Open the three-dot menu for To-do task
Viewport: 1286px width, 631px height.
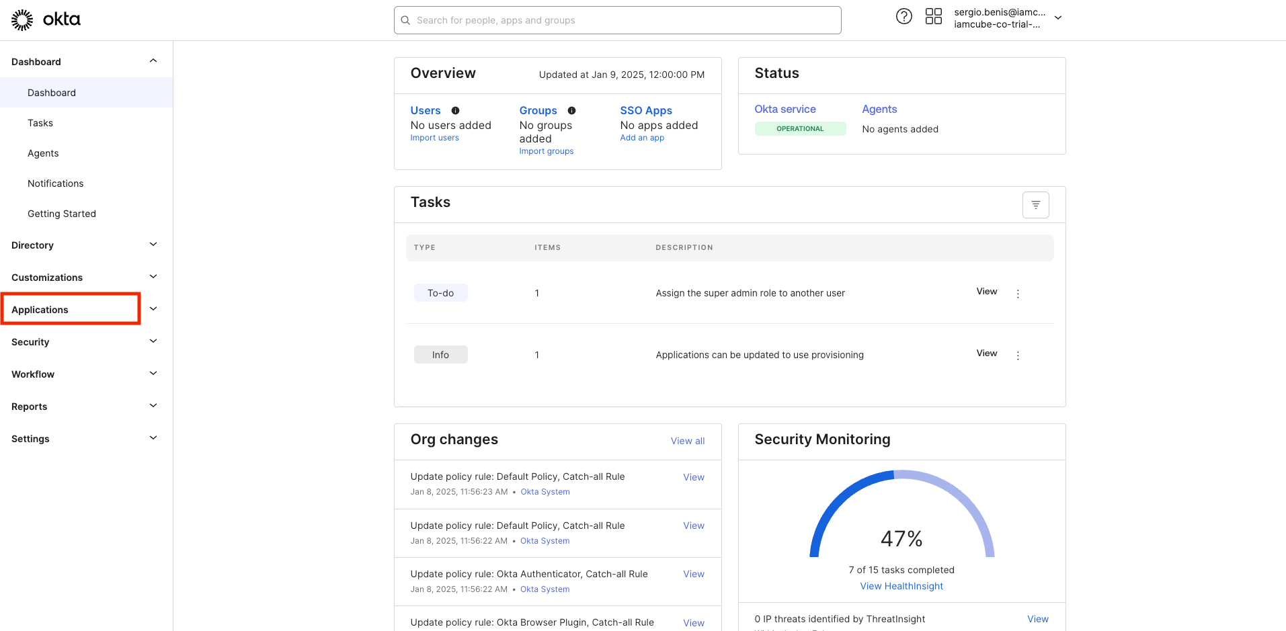[1018, 294]
